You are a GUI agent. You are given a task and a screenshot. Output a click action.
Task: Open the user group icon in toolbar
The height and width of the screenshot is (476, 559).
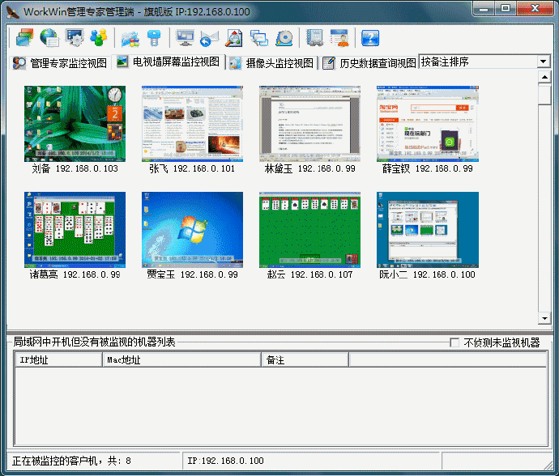click(99, 37)
